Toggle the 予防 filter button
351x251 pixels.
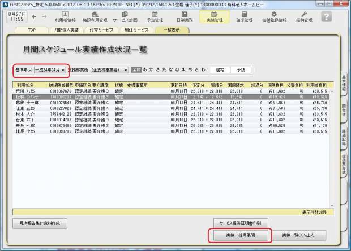241,70
